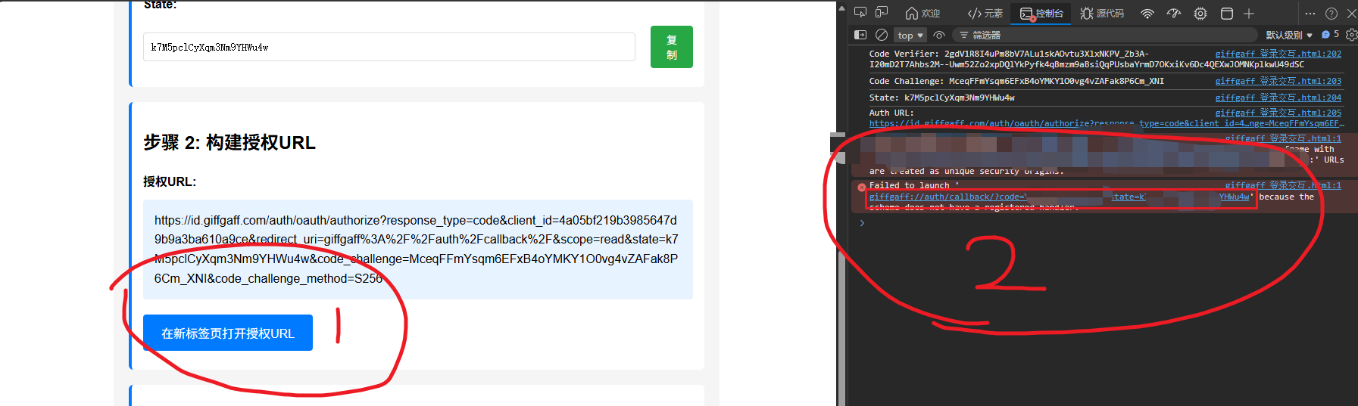1358x406 pixels.
Task: Open source link giffgaff 登录交互.html:204
Action: click(x=1278, y=98)
